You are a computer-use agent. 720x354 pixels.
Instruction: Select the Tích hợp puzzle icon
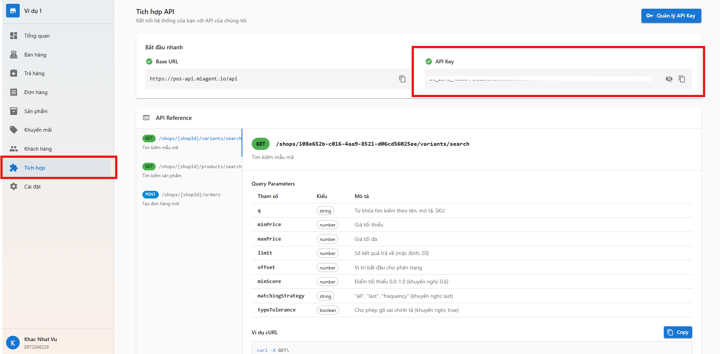point(14,168)
